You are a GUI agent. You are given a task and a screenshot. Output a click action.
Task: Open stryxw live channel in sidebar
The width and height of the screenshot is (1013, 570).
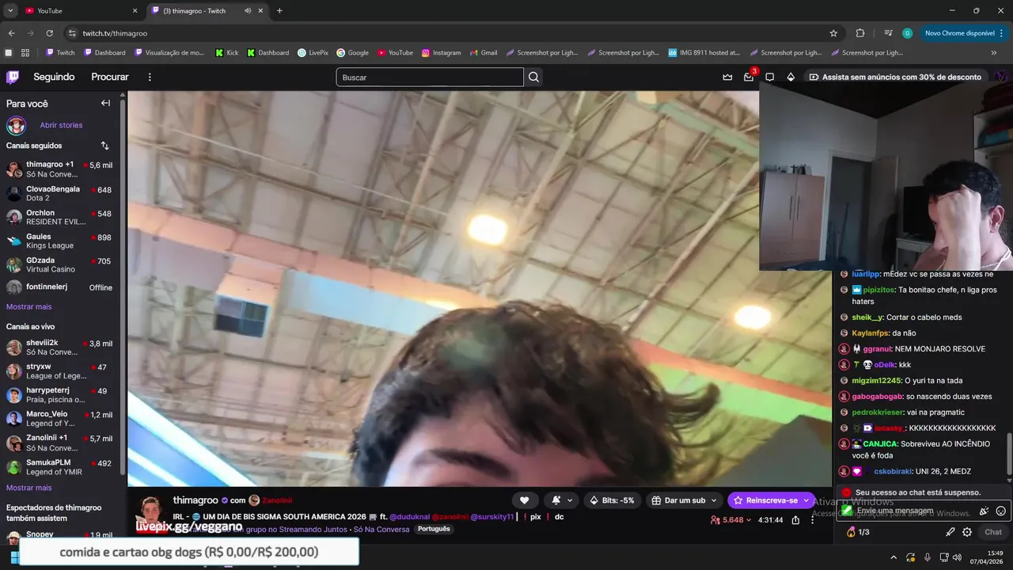[x=61, y=371]
